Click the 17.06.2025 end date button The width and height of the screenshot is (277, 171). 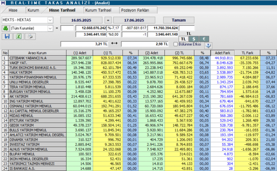[x=134, y=20]
